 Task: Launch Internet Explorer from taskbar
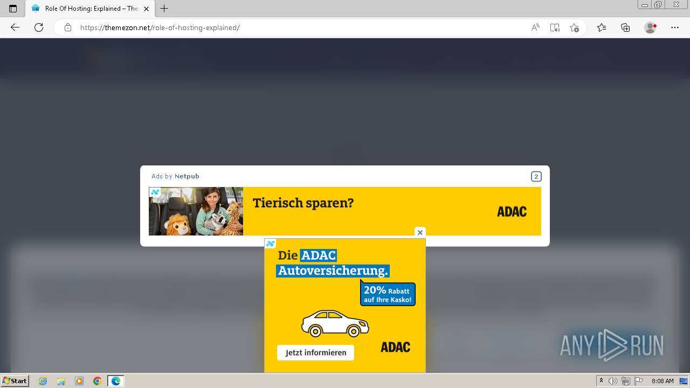point(43,381)
